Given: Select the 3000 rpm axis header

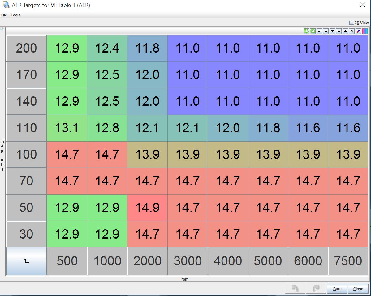Looking at the screenshot, I should tap(188, 261).
